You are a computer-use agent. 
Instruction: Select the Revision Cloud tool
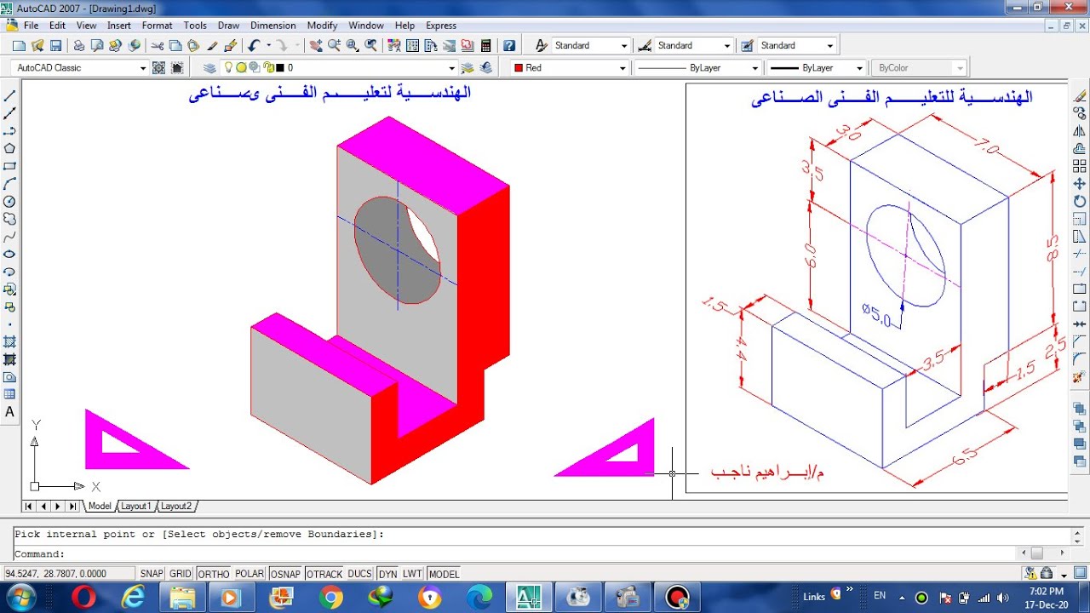(10, 219)
